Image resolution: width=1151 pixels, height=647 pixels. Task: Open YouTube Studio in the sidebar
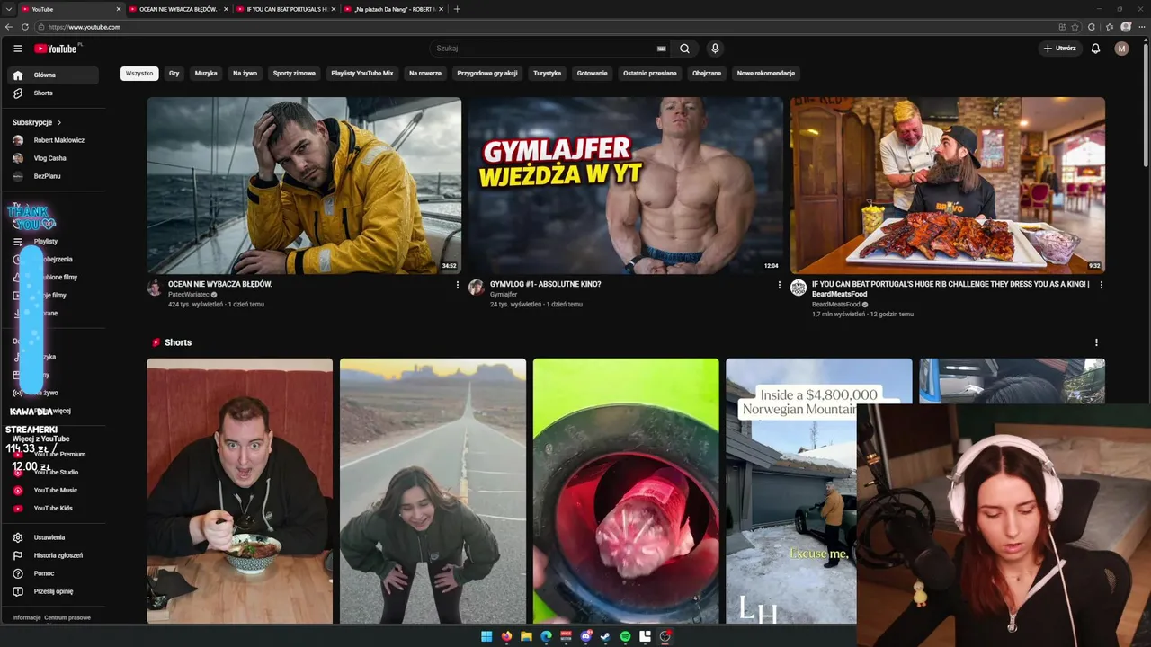coord(53,472)
